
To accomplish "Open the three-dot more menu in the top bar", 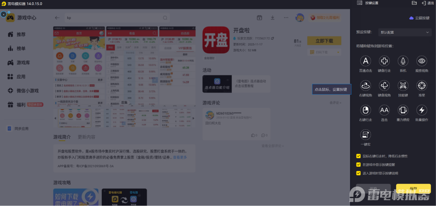I will point(286,18).
